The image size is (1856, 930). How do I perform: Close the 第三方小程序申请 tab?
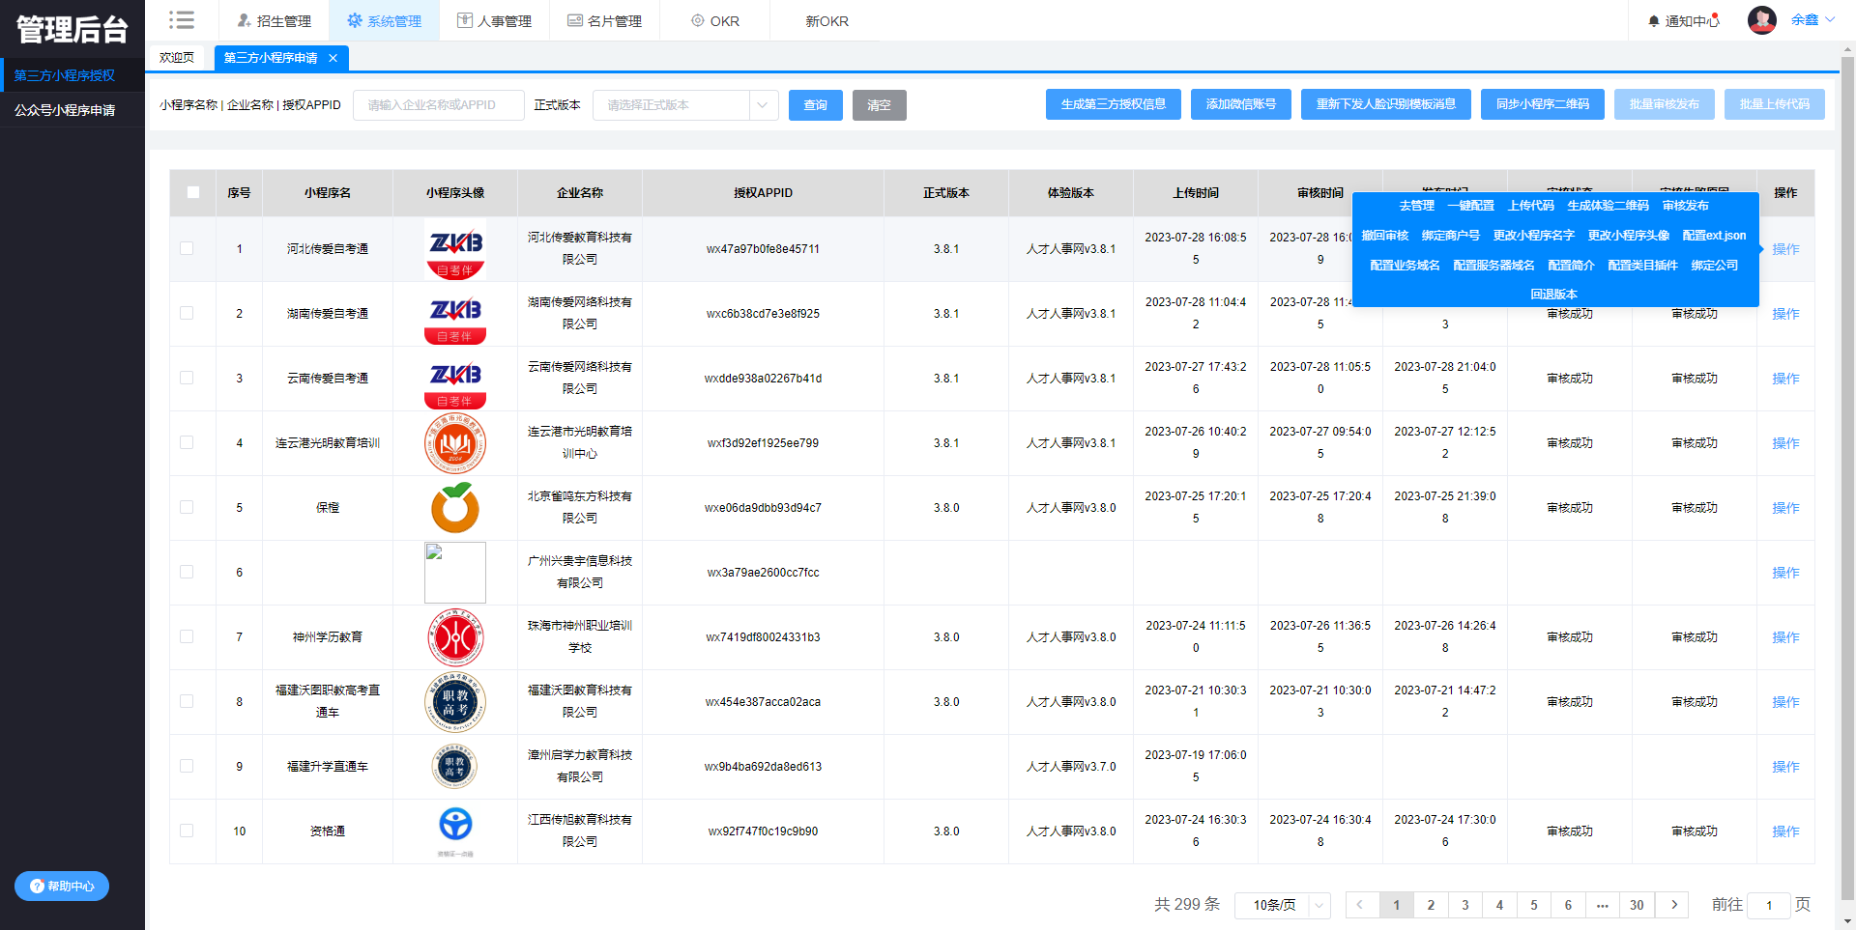[x=333, y=58]
